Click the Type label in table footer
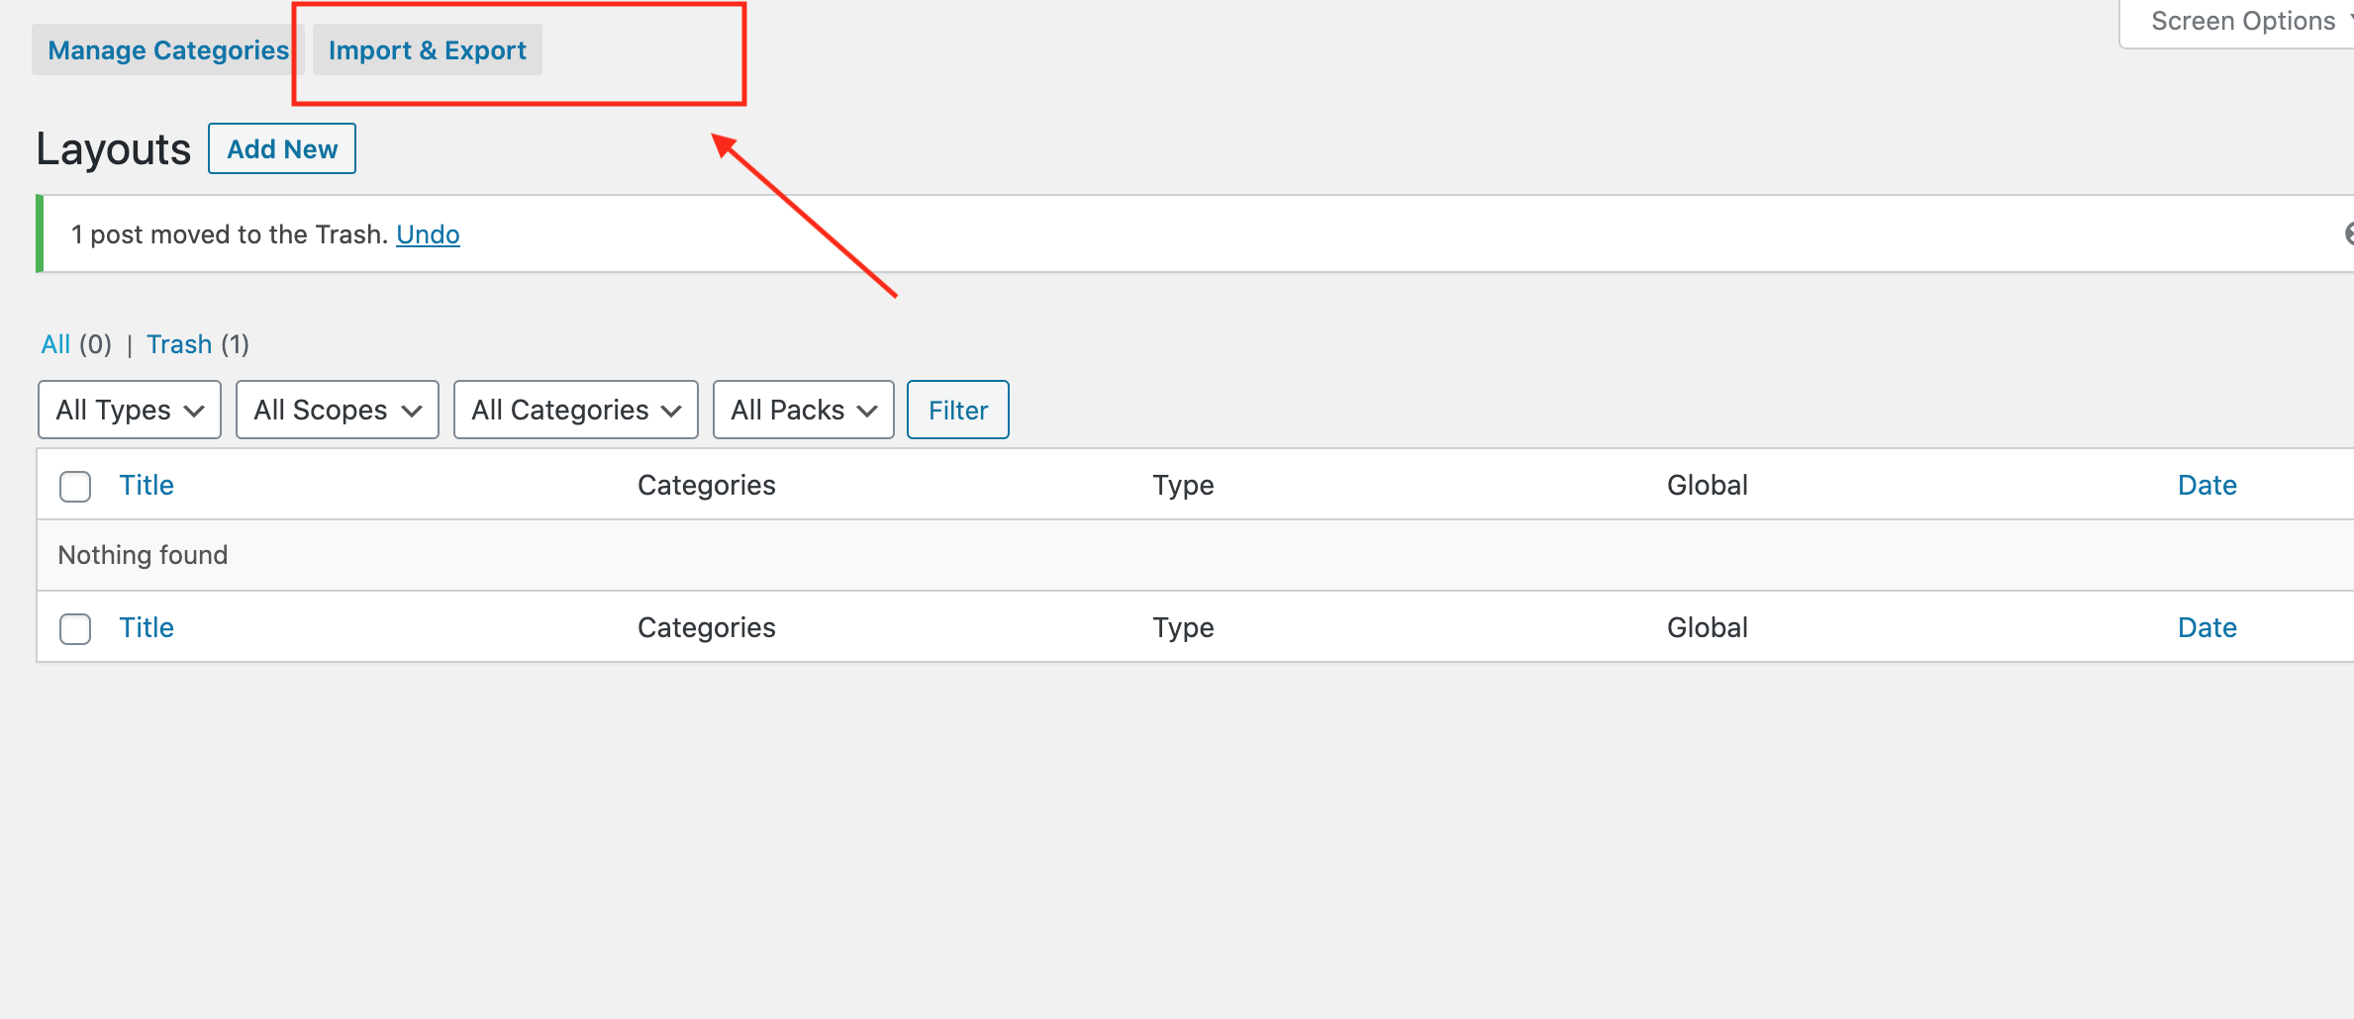 pos(1183,627)
